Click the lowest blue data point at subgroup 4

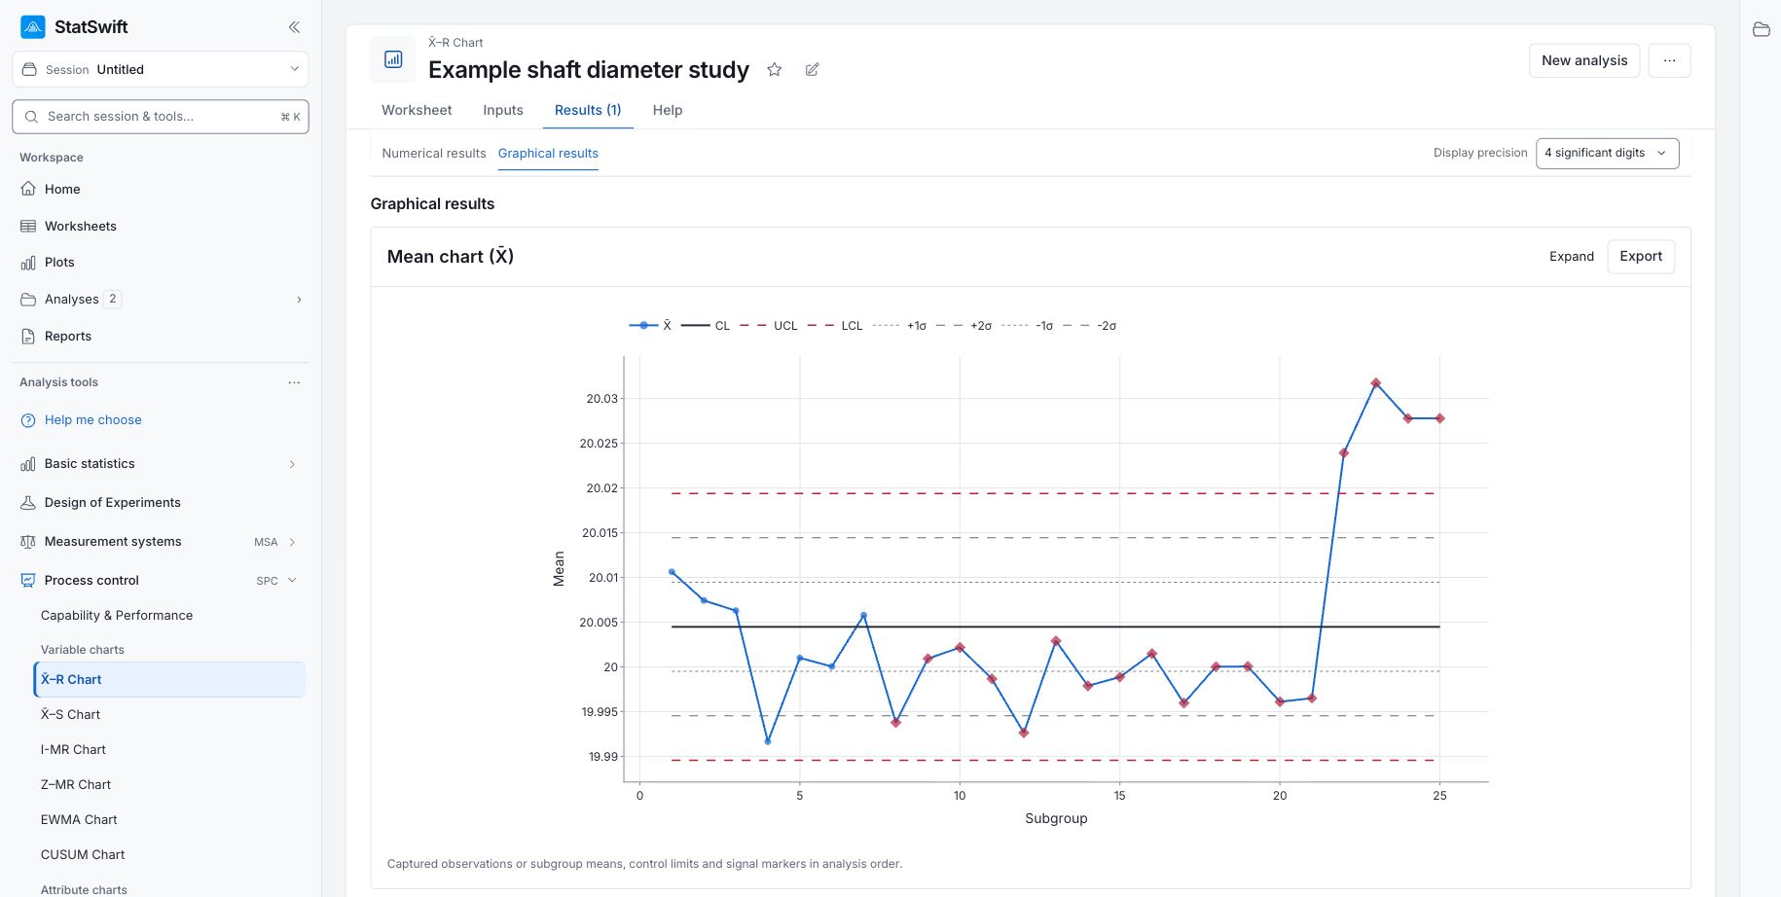[x=768, y=741]
